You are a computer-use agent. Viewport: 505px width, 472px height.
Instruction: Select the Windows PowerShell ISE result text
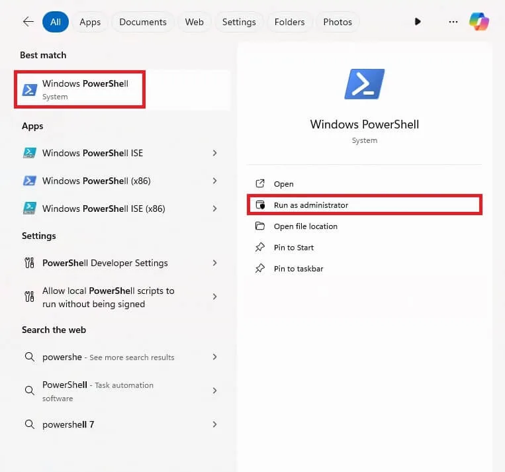click(x=93, y=153)
